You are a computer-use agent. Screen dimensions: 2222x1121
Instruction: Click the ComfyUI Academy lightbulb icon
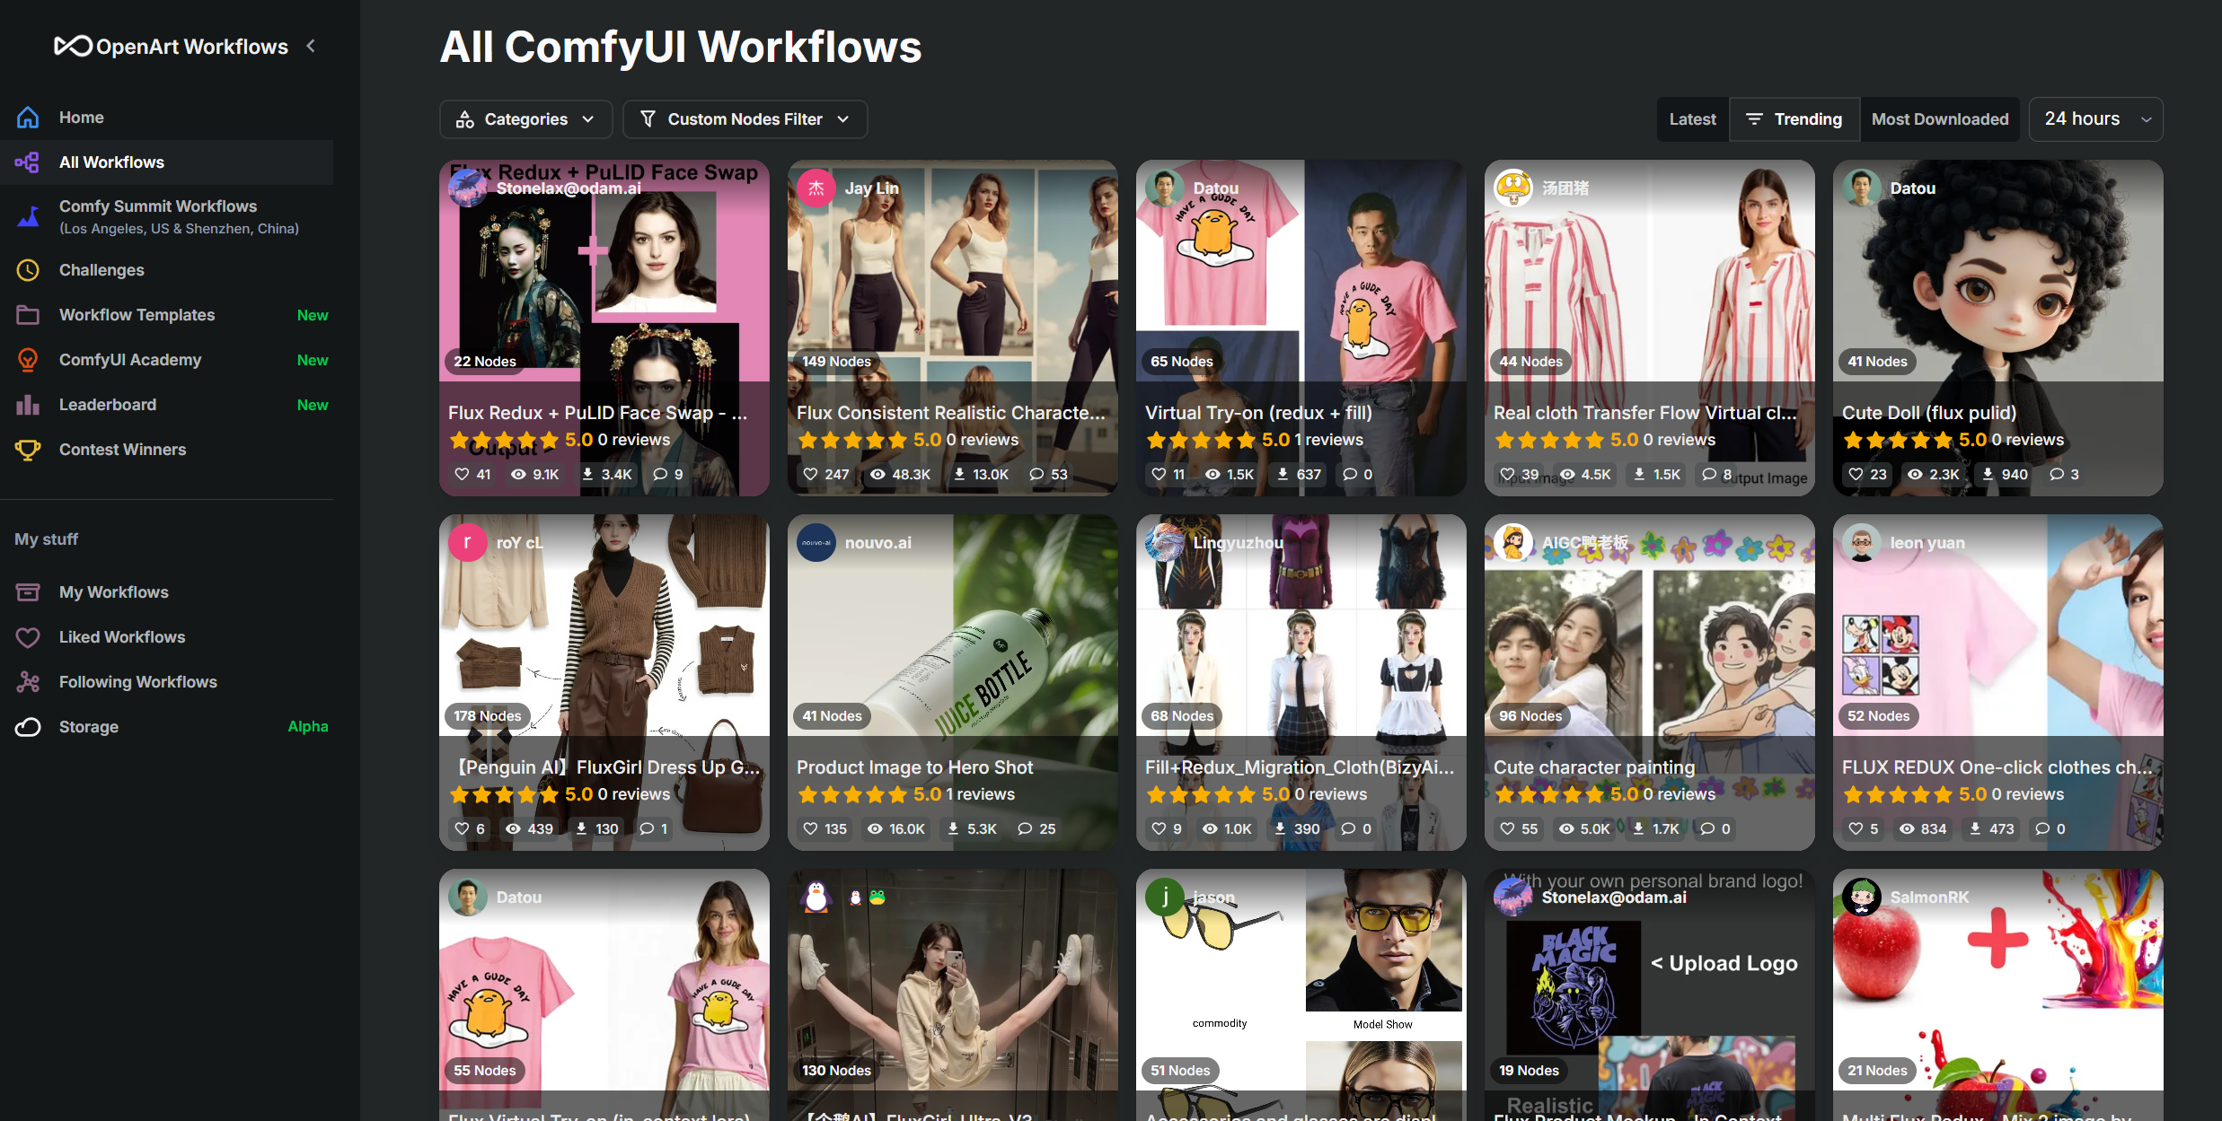[28, 360]
